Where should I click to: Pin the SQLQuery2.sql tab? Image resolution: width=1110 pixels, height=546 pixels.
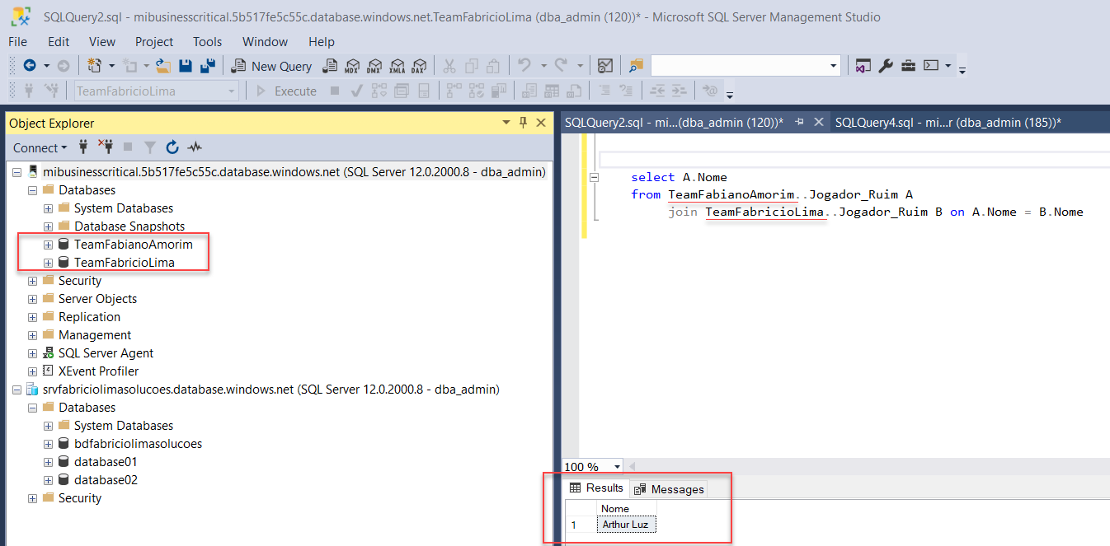[798, 122]
